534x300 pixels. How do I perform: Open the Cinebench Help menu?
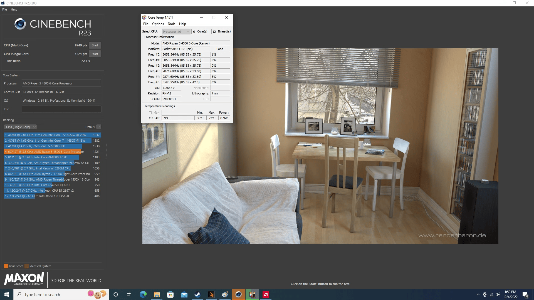click(x=14, y=9)
